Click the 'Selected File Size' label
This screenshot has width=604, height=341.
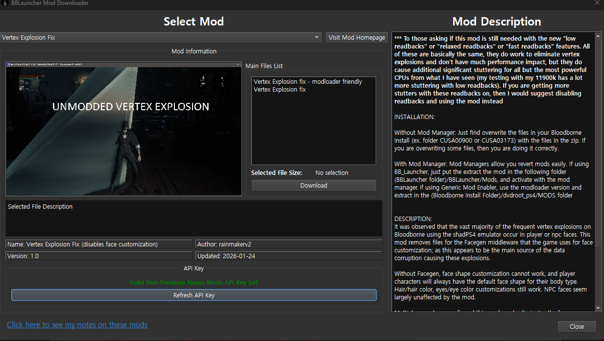[276, 173]
